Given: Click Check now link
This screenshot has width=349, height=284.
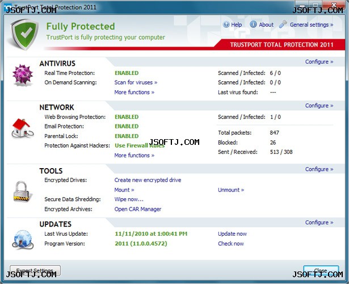Looking at the screenshot, I should [231, 244].
